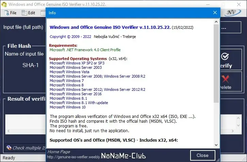Click the '(15/02/2022)' date text
Viewport: 247px width, 162px height.
coord(183,28)
